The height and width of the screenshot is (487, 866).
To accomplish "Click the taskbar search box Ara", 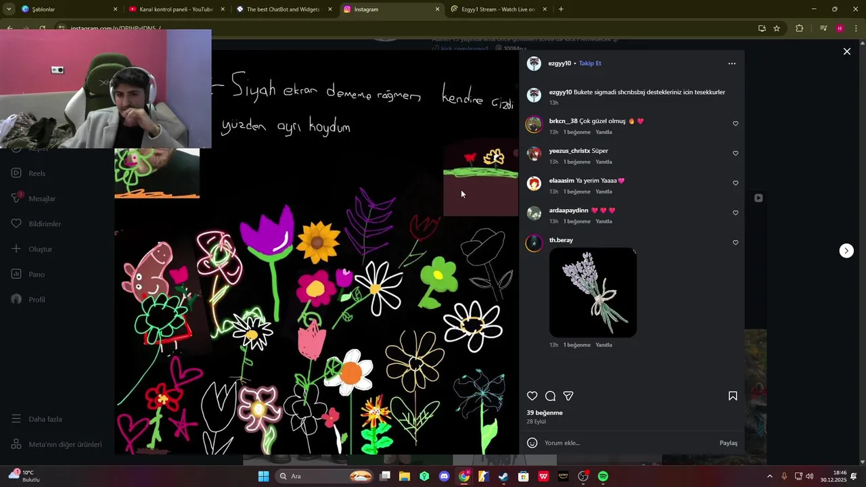I will point(326,476).
